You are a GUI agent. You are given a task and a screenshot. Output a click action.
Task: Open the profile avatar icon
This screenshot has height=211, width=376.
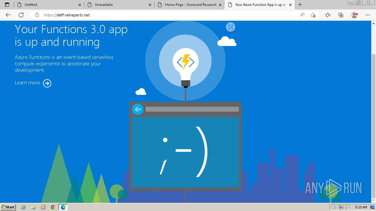click(x=355, y=15)
